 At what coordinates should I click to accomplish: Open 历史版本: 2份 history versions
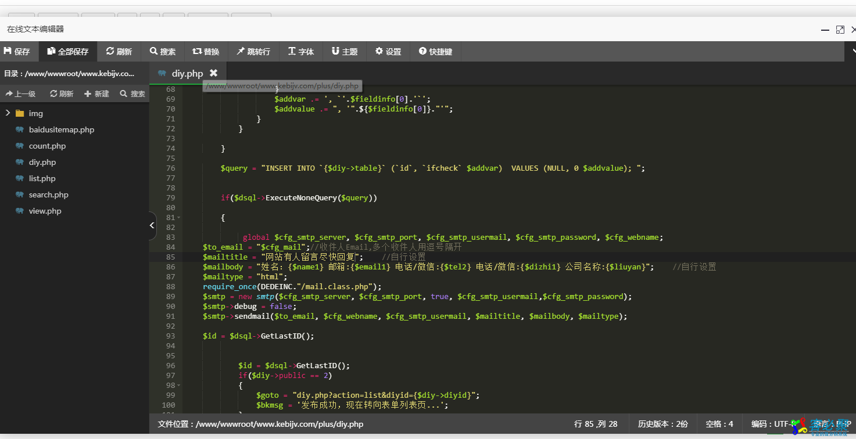tap(663, 424)
